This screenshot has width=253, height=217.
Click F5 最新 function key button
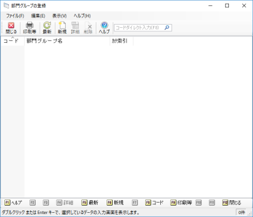tap(90, 203)
